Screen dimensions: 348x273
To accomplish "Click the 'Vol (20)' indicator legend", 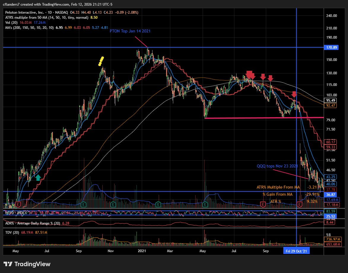I will pos(11,23).
